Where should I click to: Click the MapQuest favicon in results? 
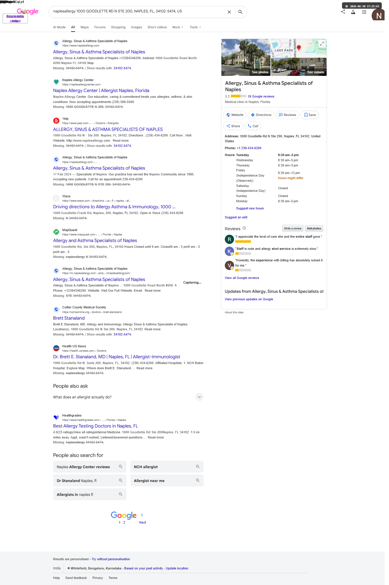56,232
